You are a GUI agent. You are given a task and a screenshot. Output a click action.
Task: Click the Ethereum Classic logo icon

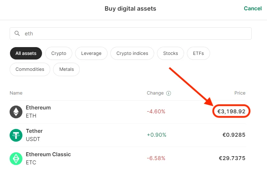16,159
